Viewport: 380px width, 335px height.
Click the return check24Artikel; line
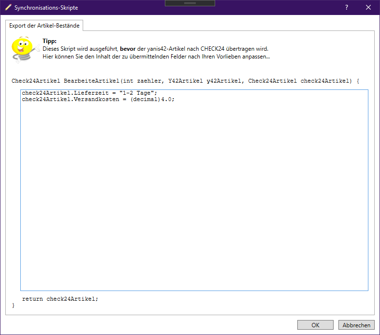pyautogui.click(x=60, y=299)
